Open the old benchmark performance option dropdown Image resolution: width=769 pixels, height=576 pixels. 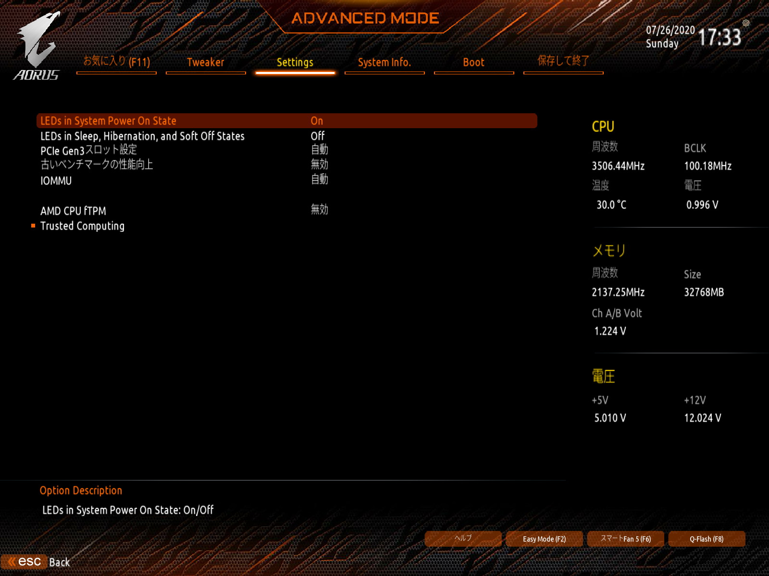coord(319,165)
